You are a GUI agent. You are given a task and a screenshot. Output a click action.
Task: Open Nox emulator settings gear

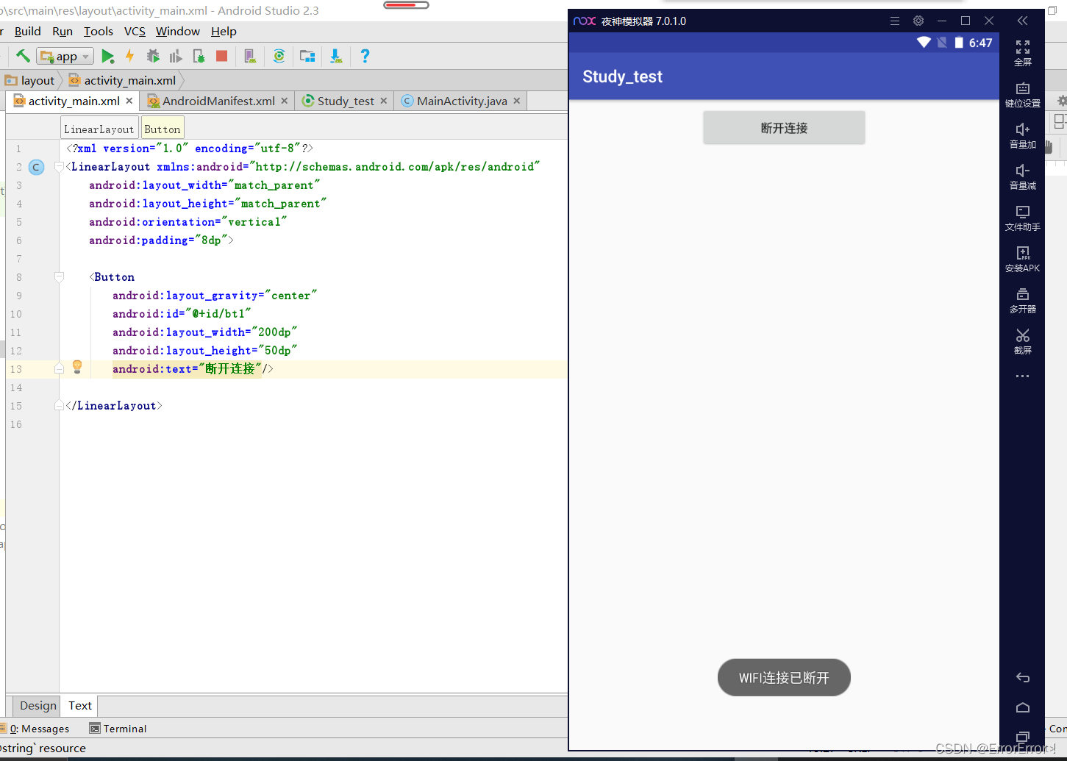coord(918,21)
